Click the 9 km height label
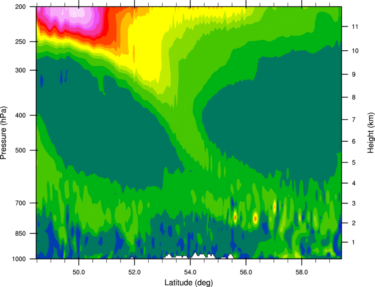 354,75
